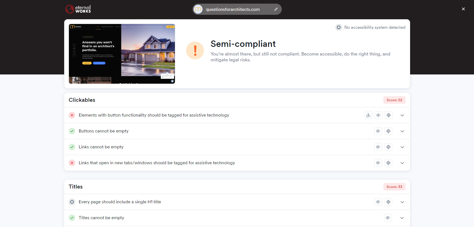This screenshot has width=474, height=227.
Task: Click the Score: 52 badge
Action: pos(394,100)
